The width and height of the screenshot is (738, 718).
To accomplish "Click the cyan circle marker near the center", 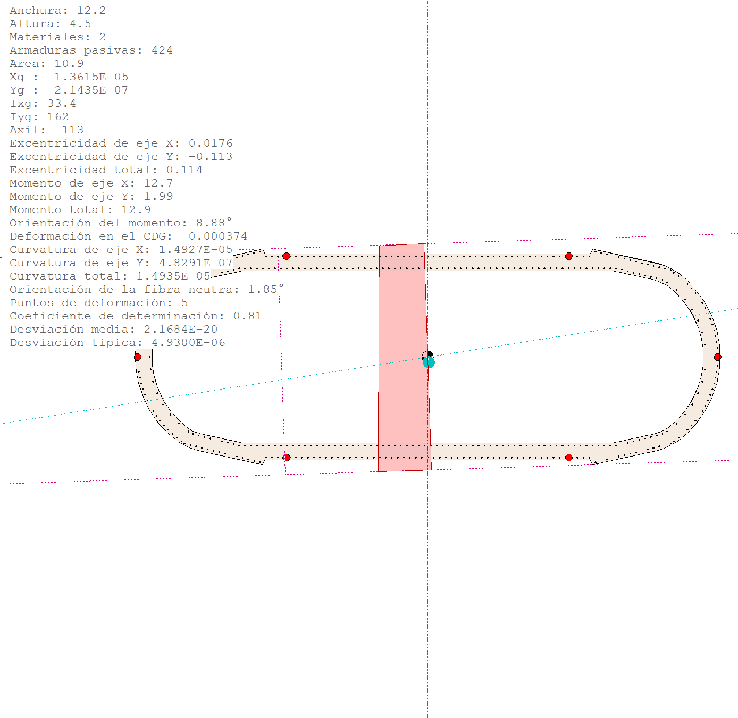I will pyautogui.click(x=429, y=362).
